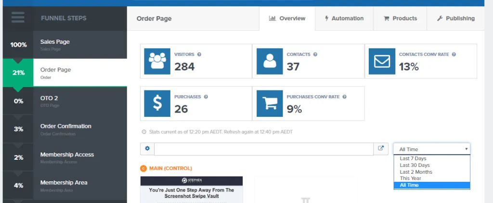
Task: Click the Purchases Conv Rate help icon
Action: tap(344, 97)
